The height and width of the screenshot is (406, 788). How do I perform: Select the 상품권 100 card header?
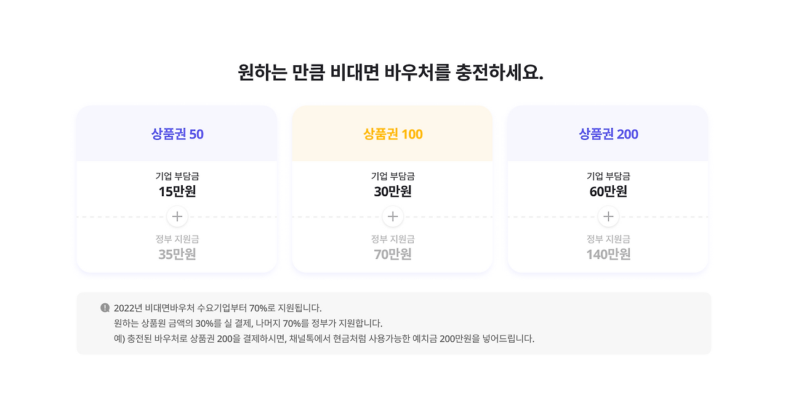393,133
